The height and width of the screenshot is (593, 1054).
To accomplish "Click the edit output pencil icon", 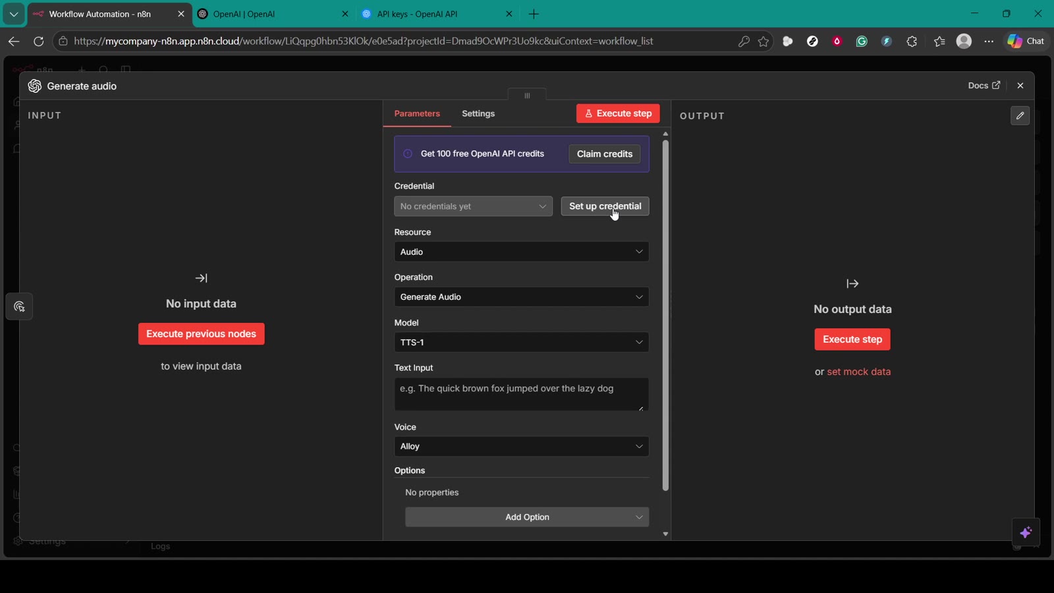I will (1020, 115).
